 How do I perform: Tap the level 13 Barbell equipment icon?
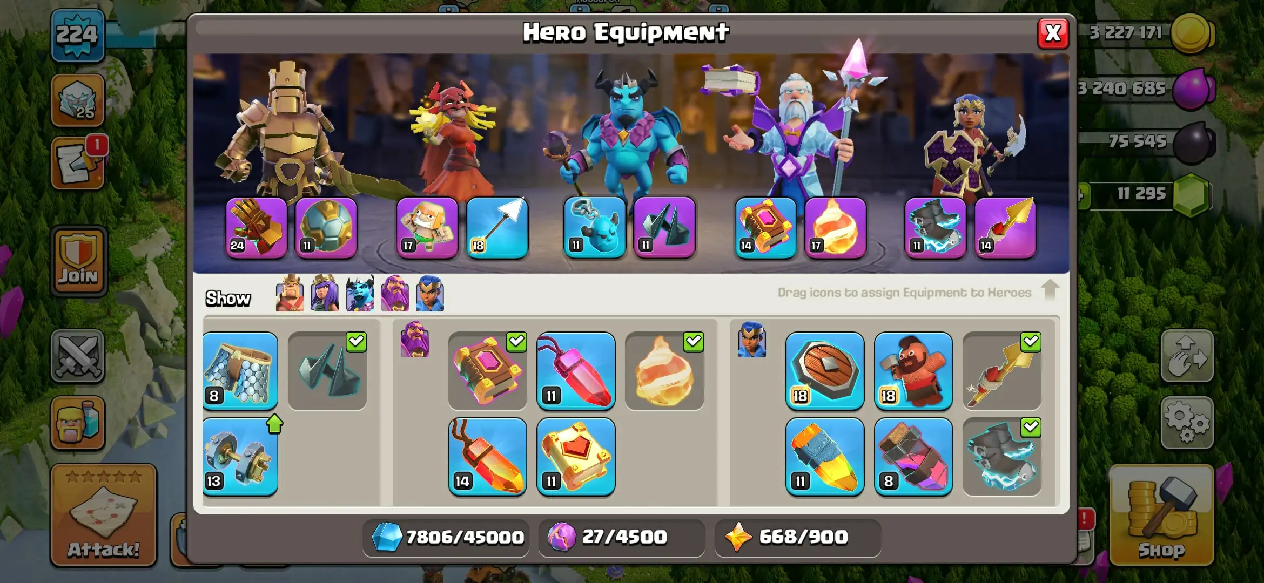(x=240, y=457)
